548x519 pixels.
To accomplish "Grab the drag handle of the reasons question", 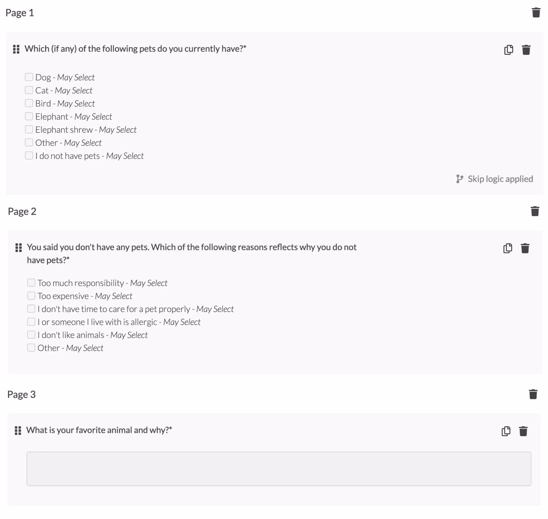I will 18,248.
